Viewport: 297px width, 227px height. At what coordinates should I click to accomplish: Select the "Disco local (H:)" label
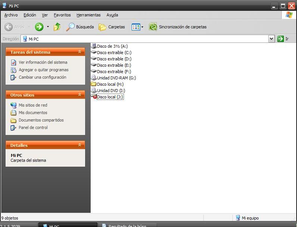click(110, 84)
